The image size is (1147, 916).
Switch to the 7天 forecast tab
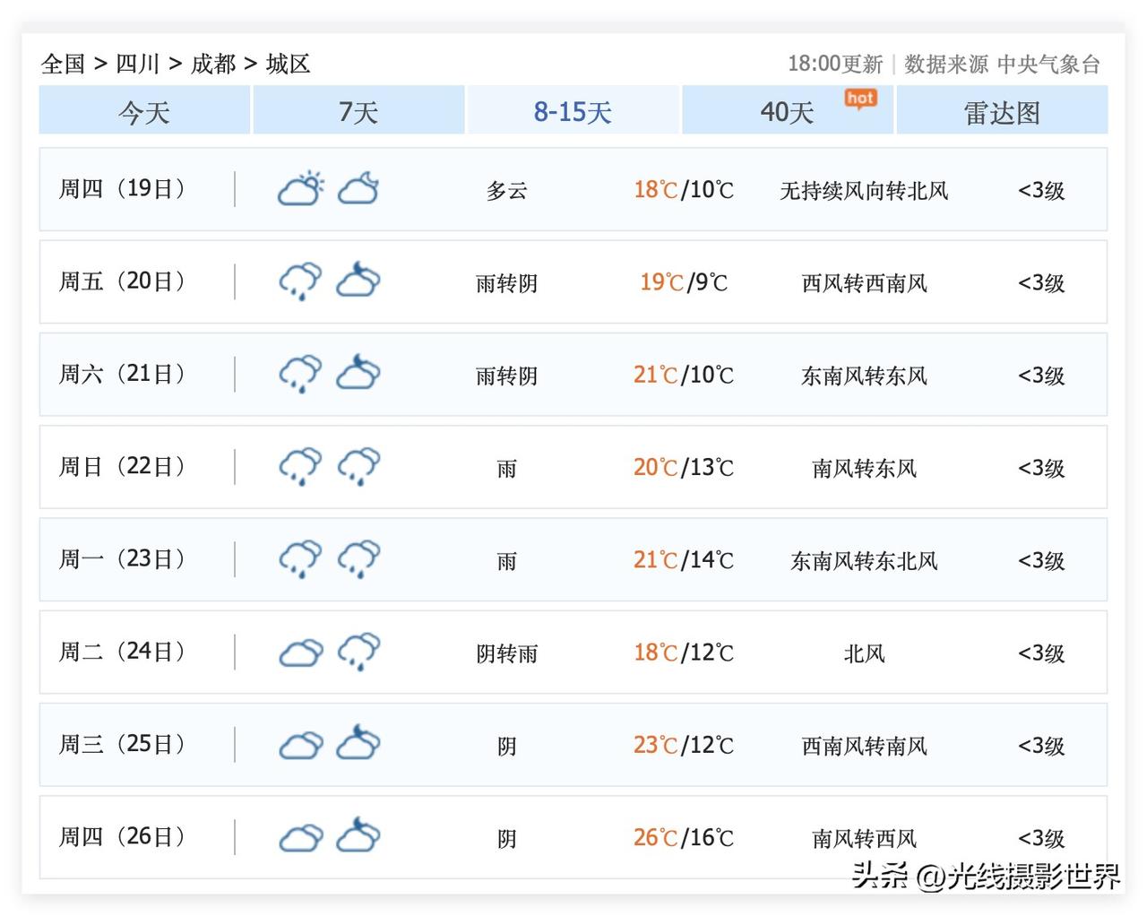358,111
